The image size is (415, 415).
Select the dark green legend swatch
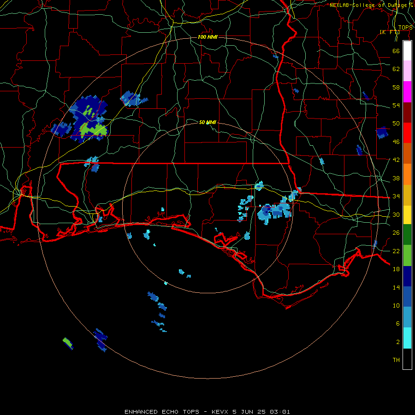click(407, 235)
